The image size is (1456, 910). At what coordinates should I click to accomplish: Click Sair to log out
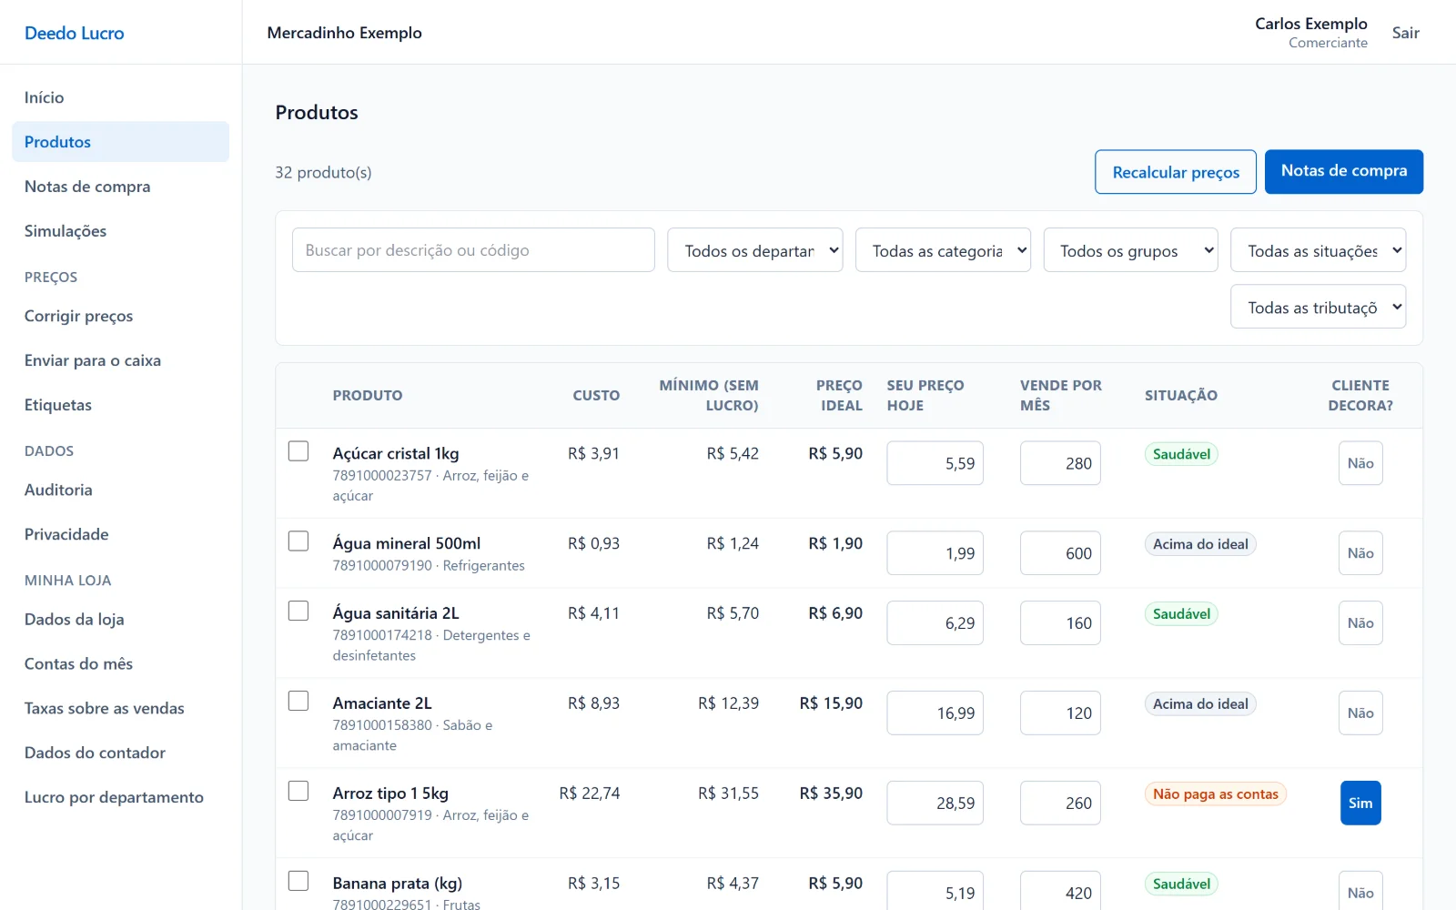(1405, 33)
